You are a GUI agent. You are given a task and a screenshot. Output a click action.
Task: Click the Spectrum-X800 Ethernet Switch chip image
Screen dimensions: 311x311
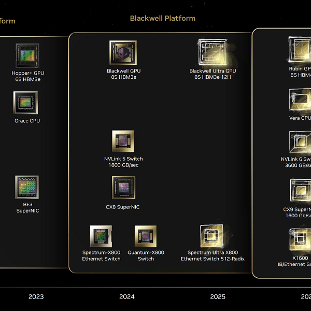pos(101,236)
